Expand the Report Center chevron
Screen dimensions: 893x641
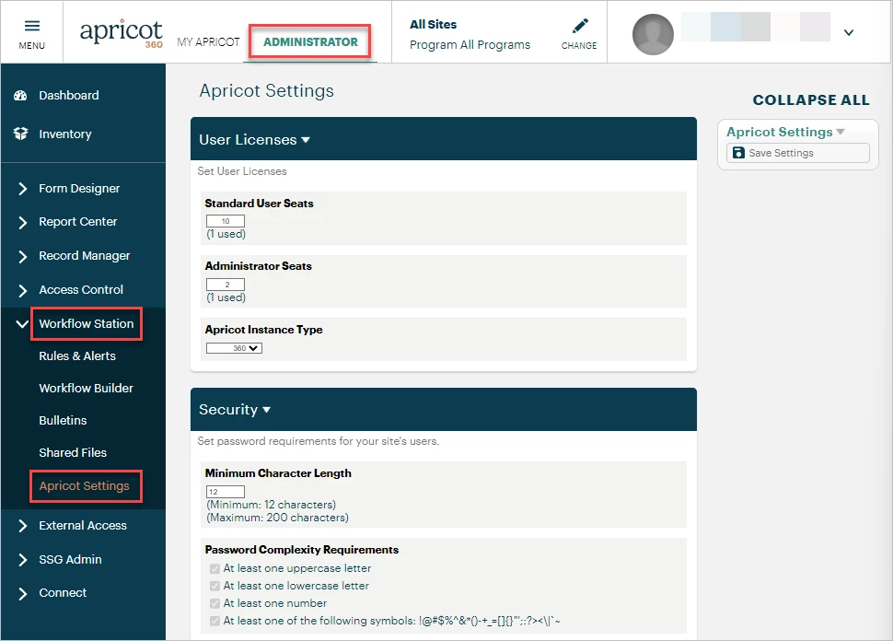22,222
